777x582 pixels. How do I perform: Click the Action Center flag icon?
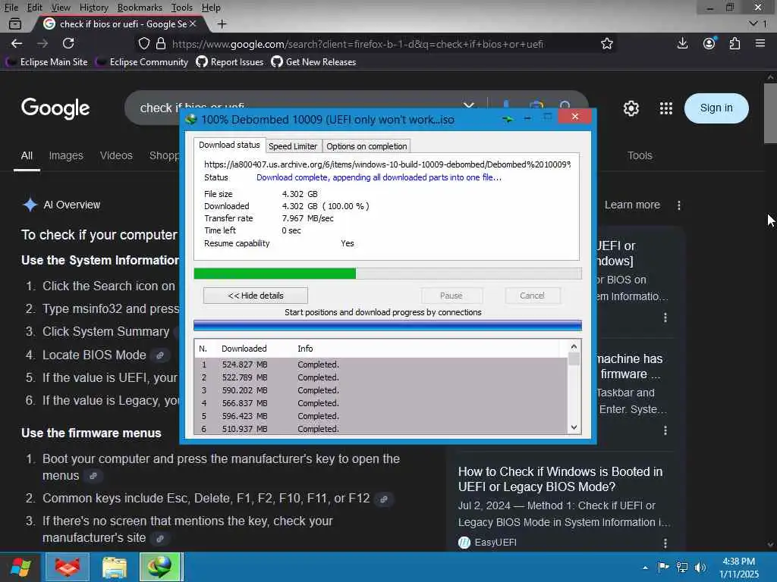[x=663, y=567]
